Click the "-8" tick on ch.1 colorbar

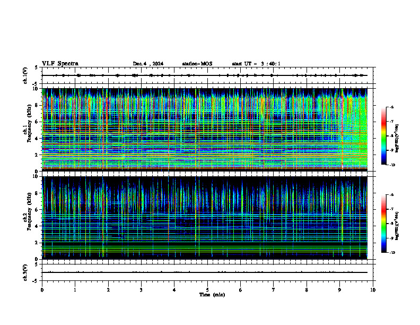[x=391, y=136]
